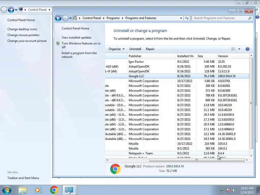Click Control Panel breadcrumb in background window

[x=37, y=10]
